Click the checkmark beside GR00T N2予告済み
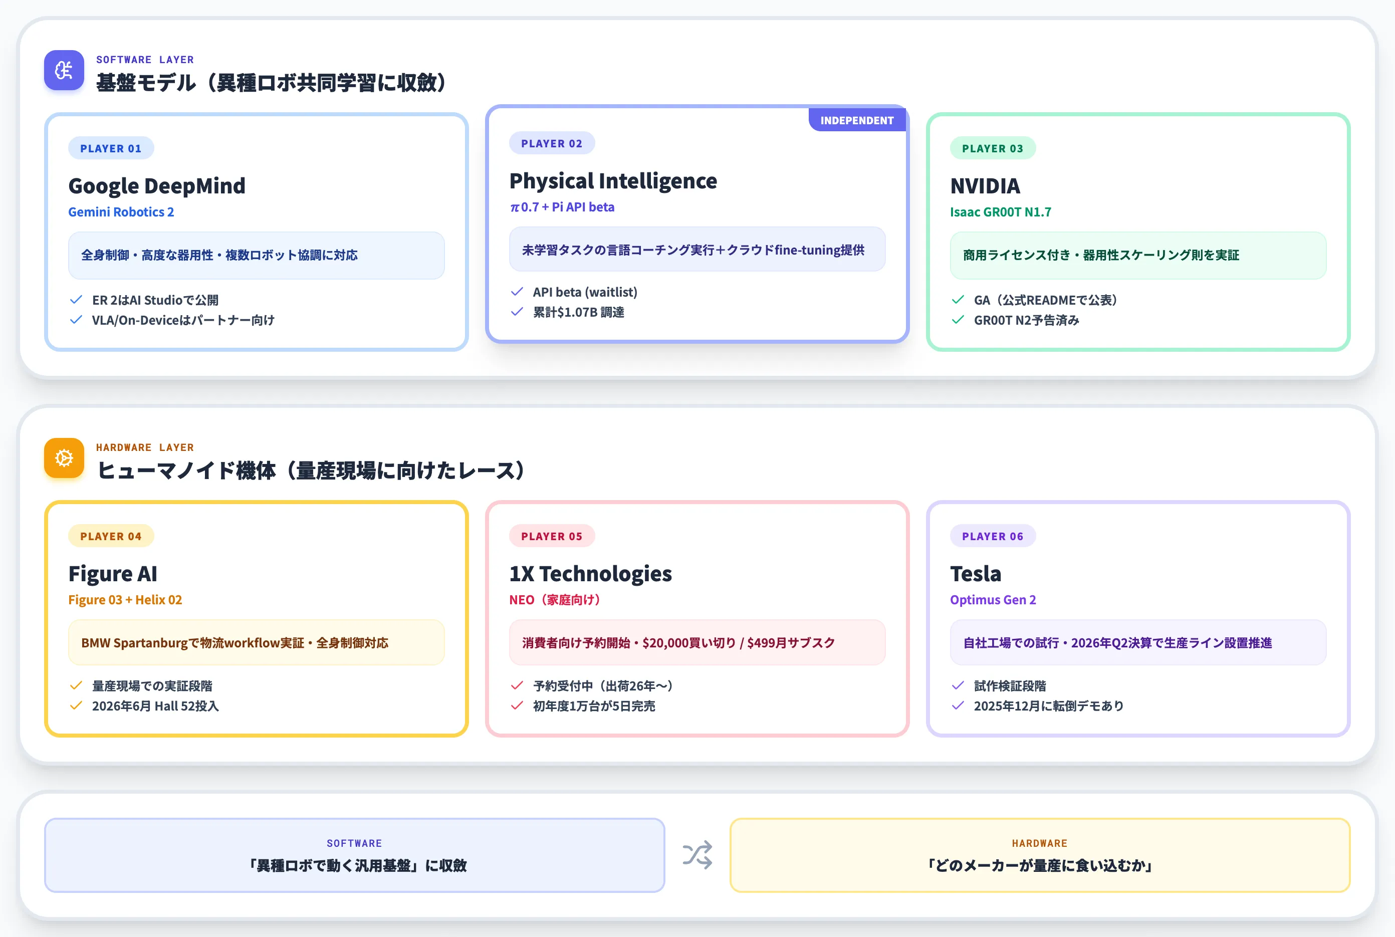This screenshot has width=1395, height=937. point(958,320)
